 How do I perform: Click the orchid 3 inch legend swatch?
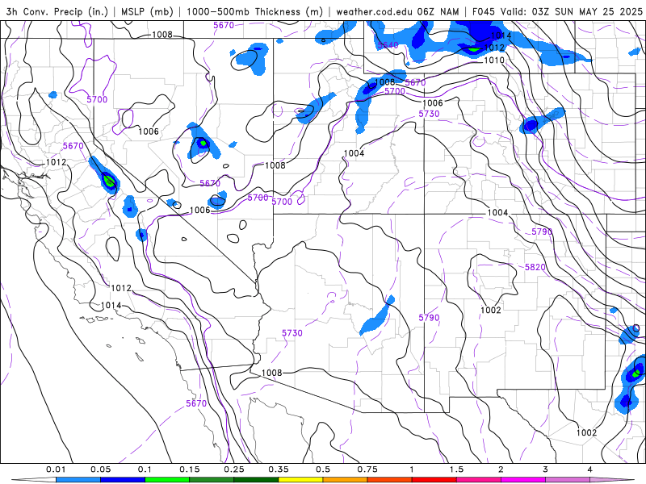568,480
